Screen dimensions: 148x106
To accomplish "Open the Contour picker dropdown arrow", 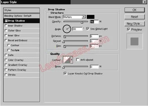I will pyautogui.click(x=72, y=60).
